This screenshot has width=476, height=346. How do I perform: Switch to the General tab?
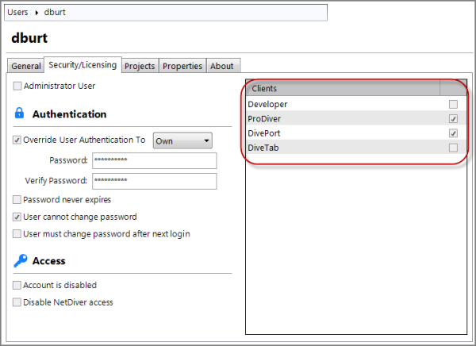(x=25, y=66)
